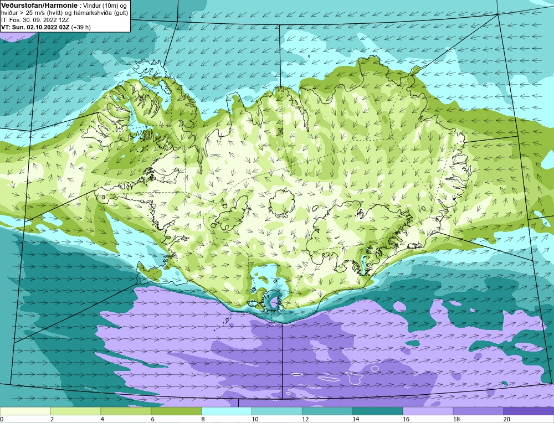Click the 6–8 m/s olive green swatch
The height and width of the screenshot is (423, 554).
point(176,411)
